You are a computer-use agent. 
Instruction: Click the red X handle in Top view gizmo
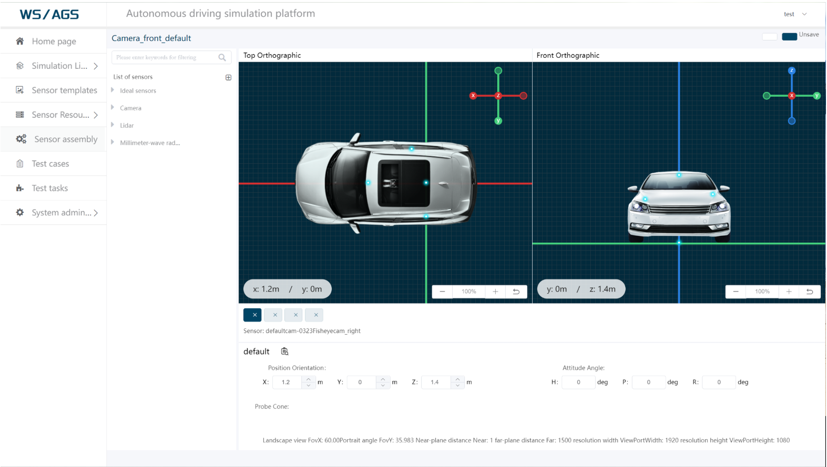point(473,96)
